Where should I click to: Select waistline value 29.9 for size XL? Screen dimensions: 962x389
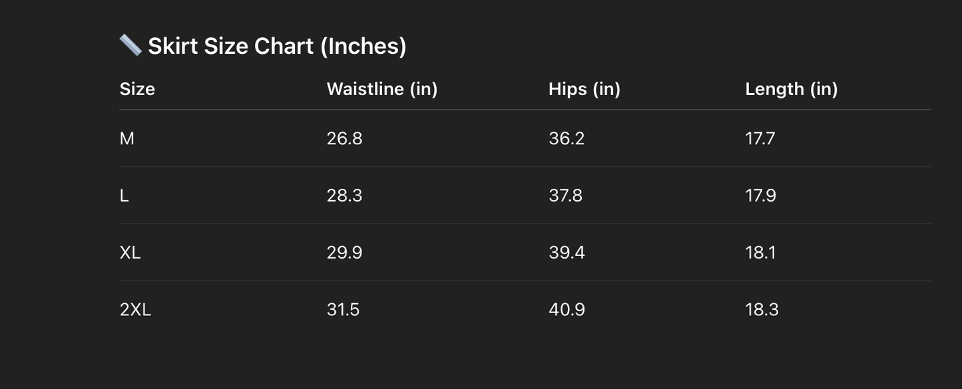[x=345, y=253]
